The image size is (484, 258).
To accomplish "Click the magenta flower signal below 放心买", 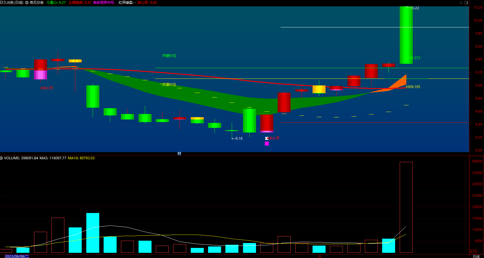I will coord(267,143).
